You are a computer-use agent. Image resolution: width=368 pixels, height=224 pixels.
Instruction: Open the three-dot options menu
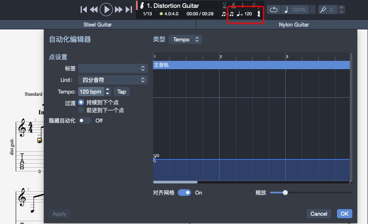click(243, 5)
